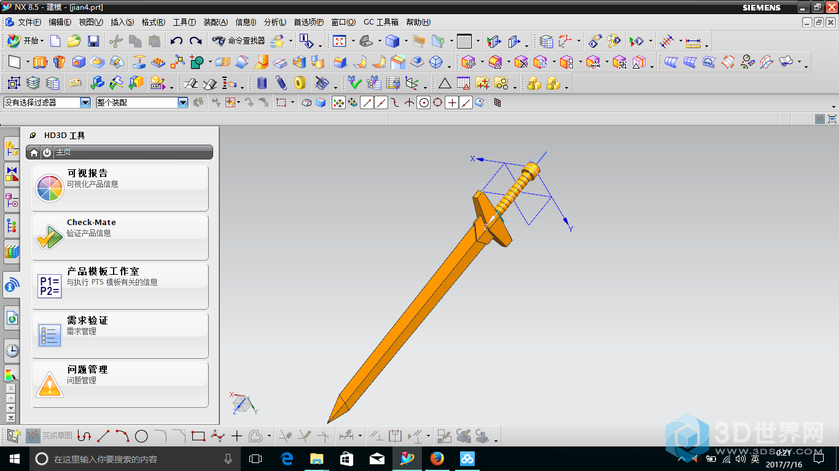Click the Extrude feature icon
The height and width of the screenshot is (471, 839).
point(40,62)
